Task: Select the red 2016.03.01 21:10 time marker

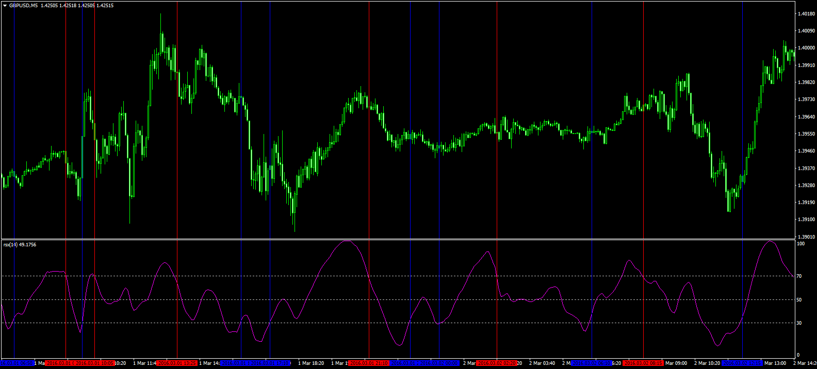Action: (369, 363)
